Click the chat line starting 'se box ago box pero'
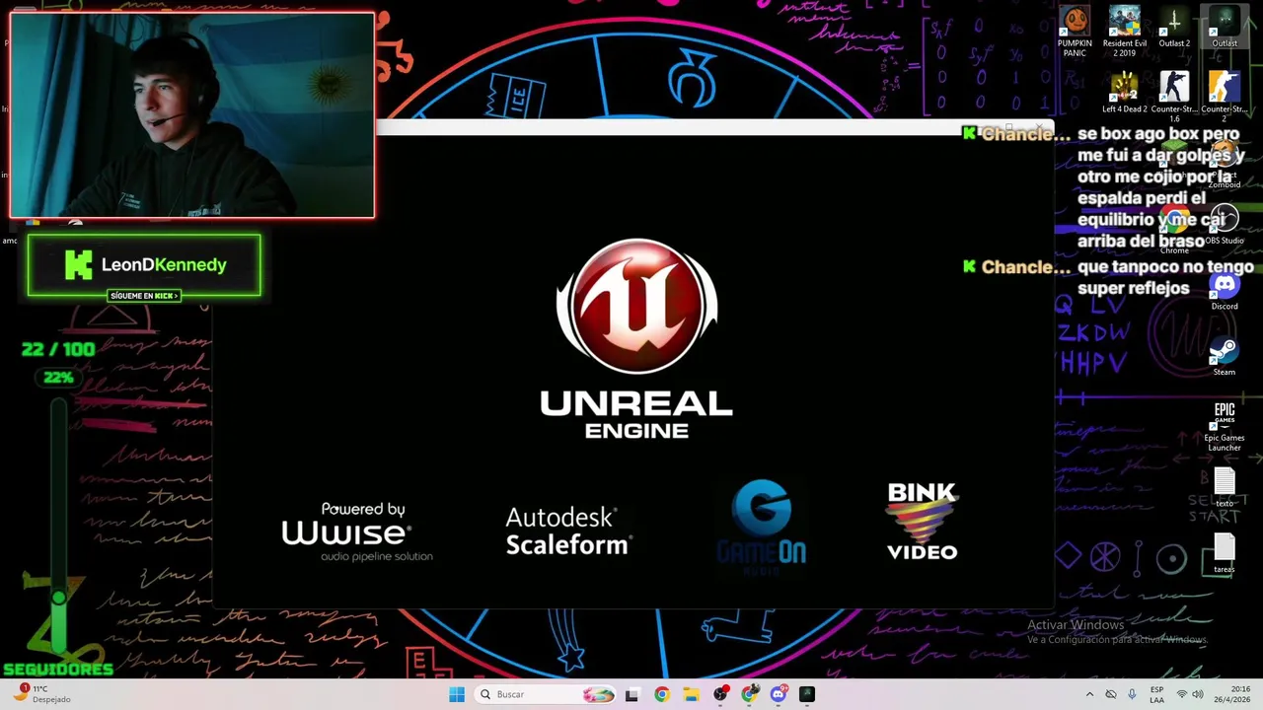1263x710 pixels. [x=1161, y=187]
